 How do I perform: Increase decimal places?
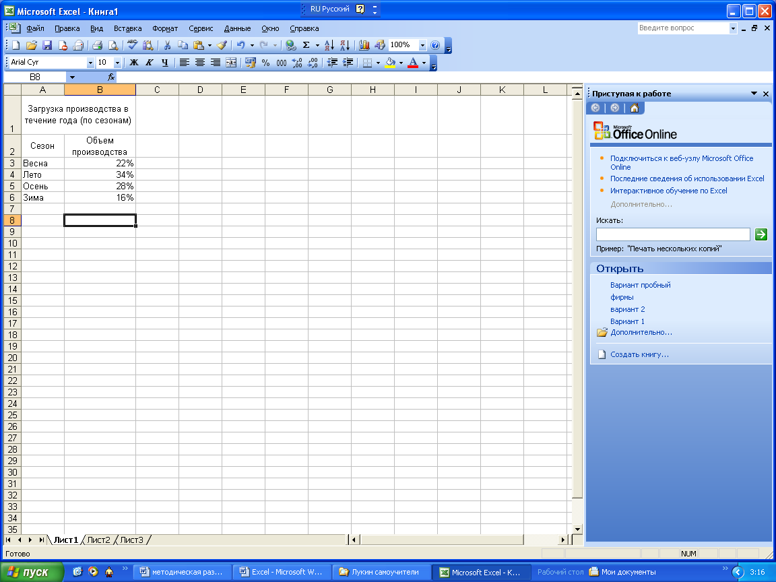[x=297, y=63]
